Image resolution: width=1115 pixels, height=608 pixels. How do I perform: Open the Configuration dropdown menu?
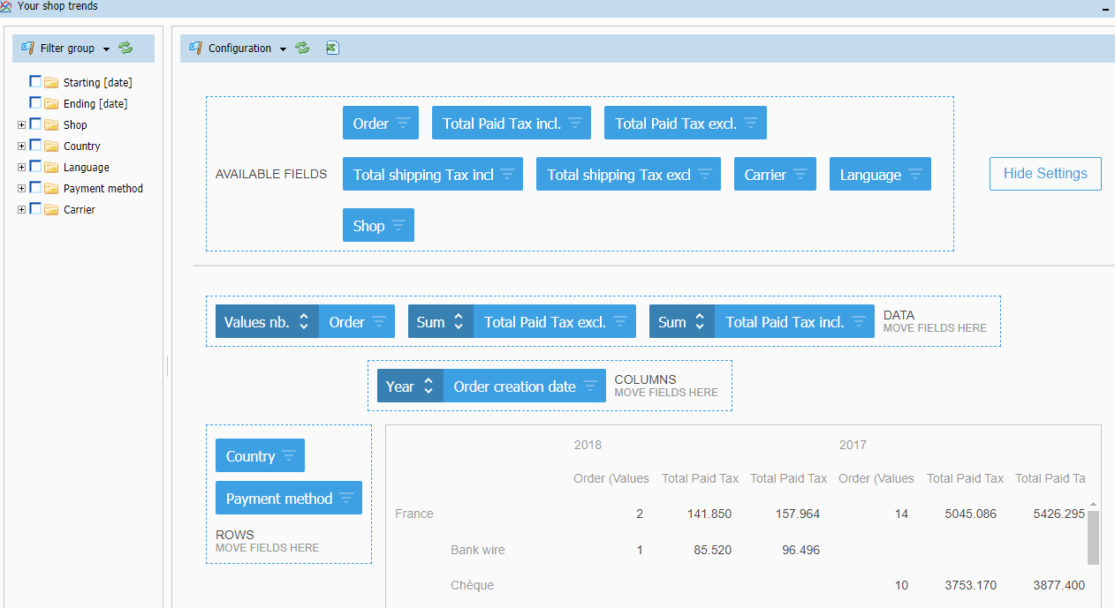283,49
